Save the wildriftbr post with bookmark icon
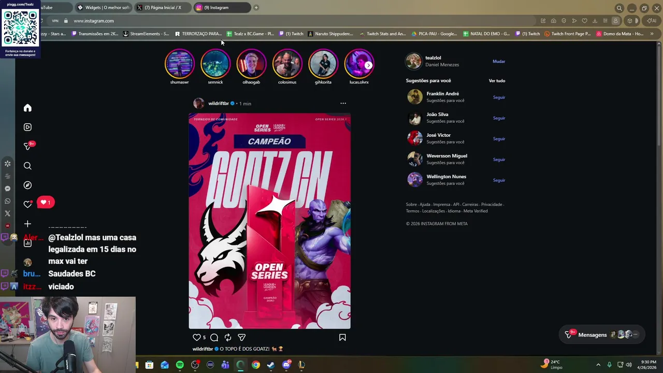Viewport: 663px width, 373px height. (342, 337)
